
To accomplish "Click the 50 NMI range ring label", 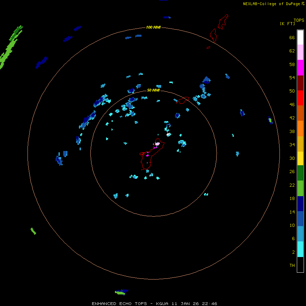I will pyautogui.click(x=153, y=90).
